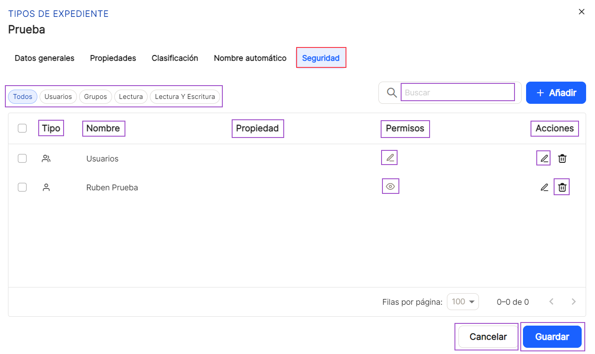Edit the Usuarios row permissions
This screenshot has width=595, height=354.
tap(544, 158)
